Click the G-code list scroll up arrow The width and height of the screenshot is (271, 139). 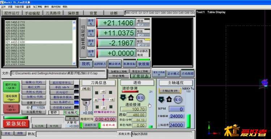pos(74,22)
